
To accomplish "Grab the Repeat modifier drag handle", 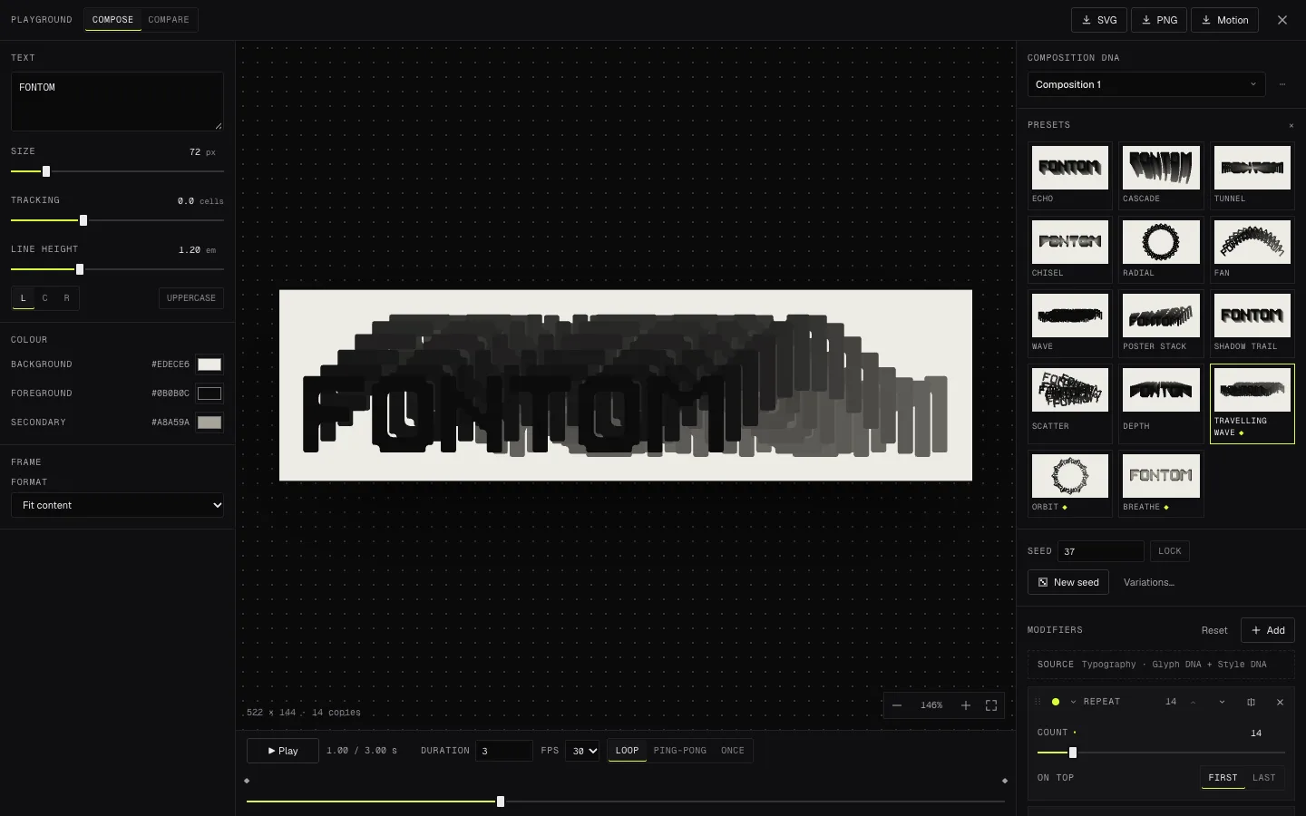I will (x=1038, y=702).
